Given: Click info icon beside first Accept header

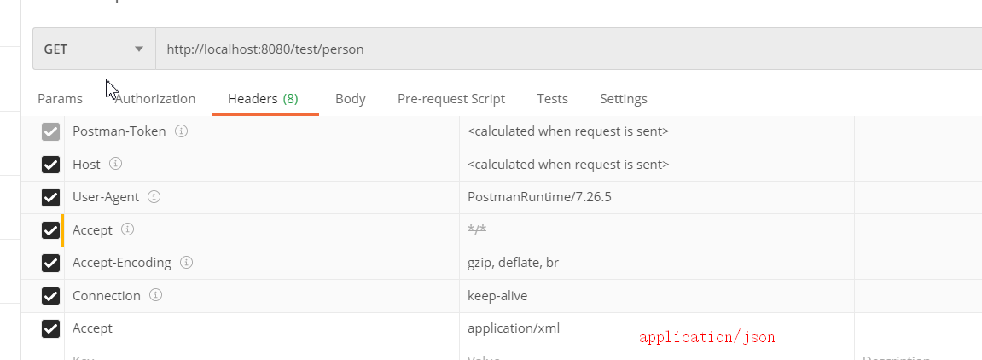Looking at the screenshot, I should [x=127, y=229].
